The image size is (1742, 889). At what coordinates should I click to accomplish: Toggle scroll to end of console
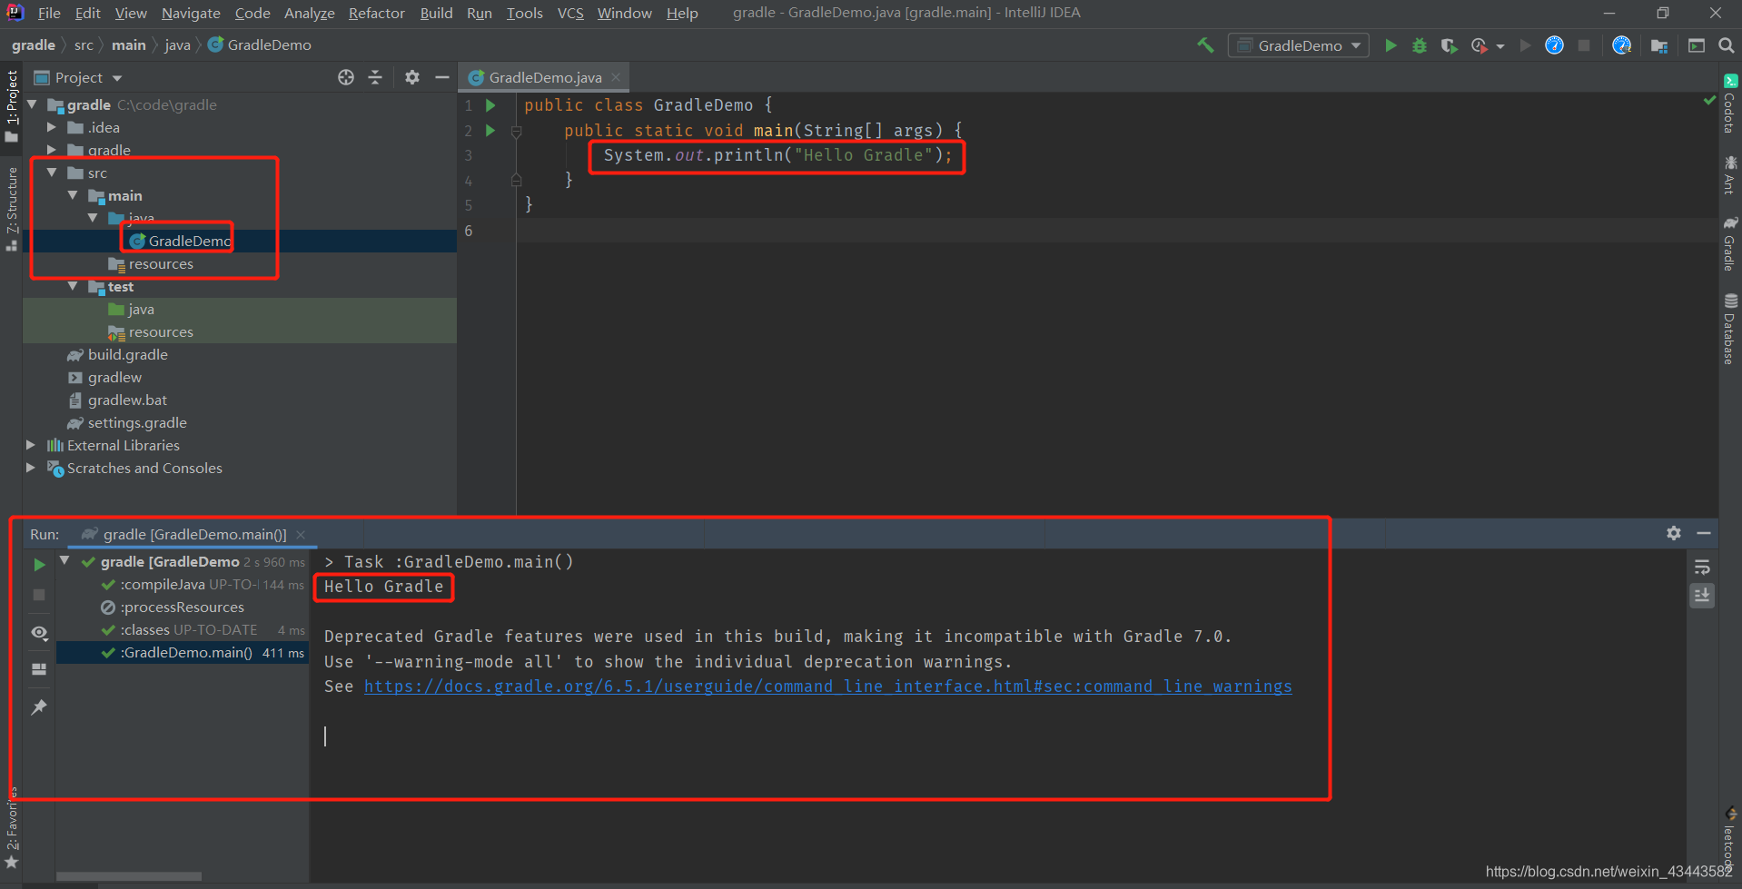(1702, 596)
